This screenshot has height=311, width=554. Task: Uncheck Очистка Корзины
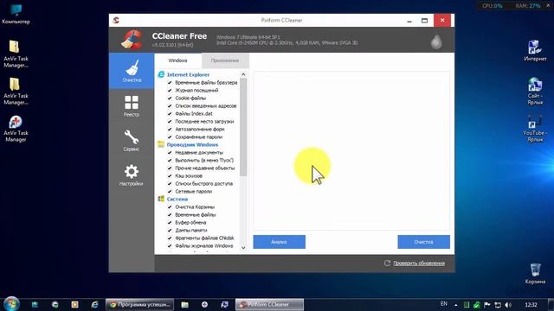pyautogui.click(x=170, y=207)
